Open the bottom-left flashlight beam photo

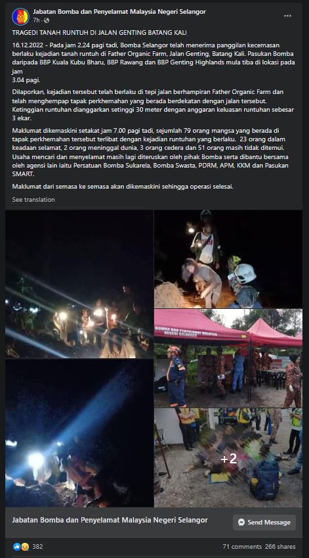(79, 433)
